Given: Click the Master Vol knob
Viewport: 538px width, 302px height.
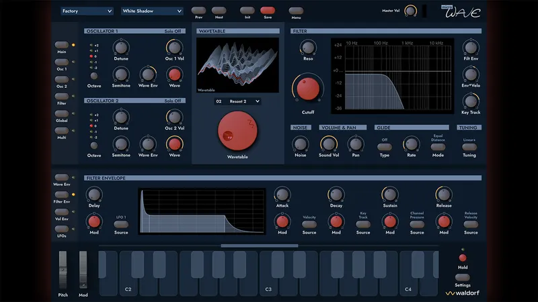Looking at the screenshot, I should [x=410, y=11].
